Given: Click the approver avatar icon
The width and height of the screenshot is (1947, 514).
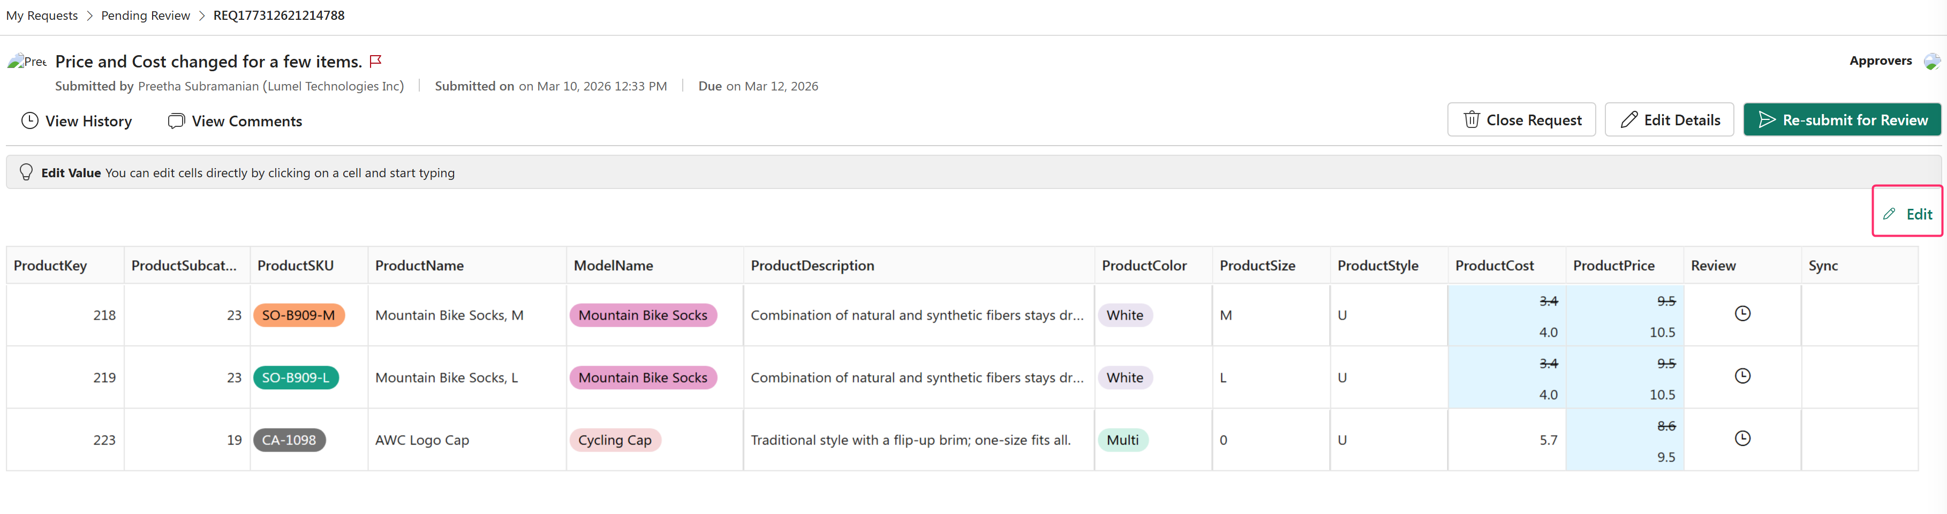Looking at the screenshot, I should coord(1931,61).
